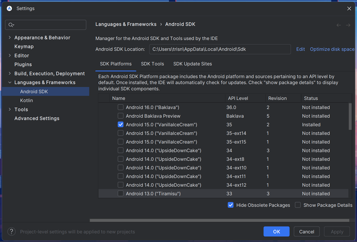Click the forward navigation arrow
Image resolution: width=357 pixels, height=242 pixels.
point(348,25)
